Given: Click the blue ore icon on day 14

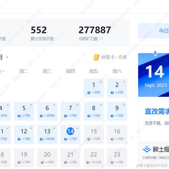Looking at the screenshot, I should tap(66, 139).
